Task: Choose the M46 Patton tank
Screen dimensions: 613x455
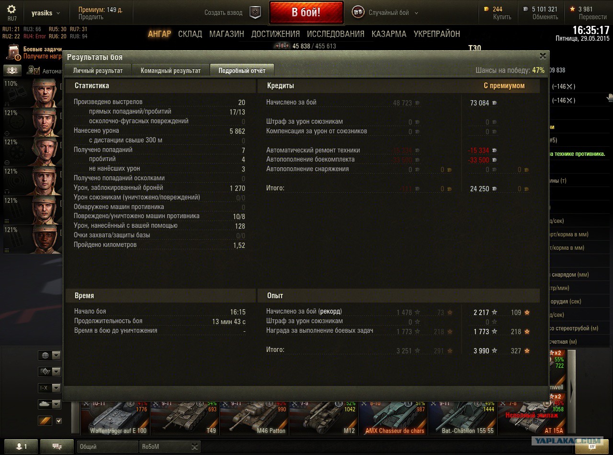Action: pyautogui.click(x=253, y=417)
